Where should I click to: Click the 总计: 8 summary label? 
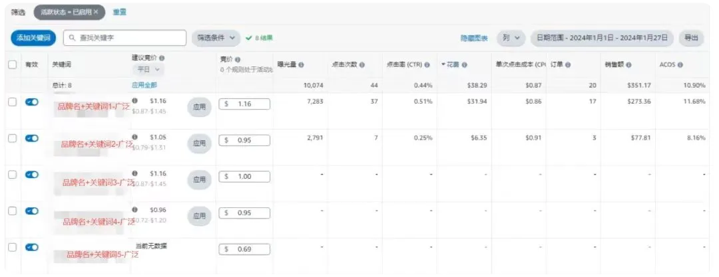click(62, 85)
